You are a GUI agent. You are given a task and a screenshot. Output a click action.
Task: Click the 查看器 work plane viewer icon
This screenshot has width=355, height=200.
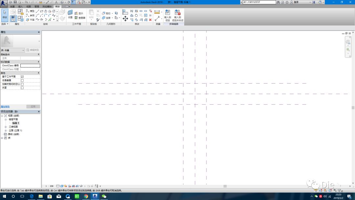80,18
